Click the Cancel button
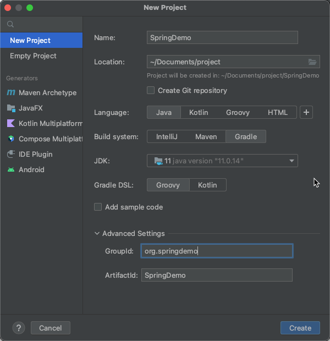Screen dimensions: 330x341 pos(51,328)
